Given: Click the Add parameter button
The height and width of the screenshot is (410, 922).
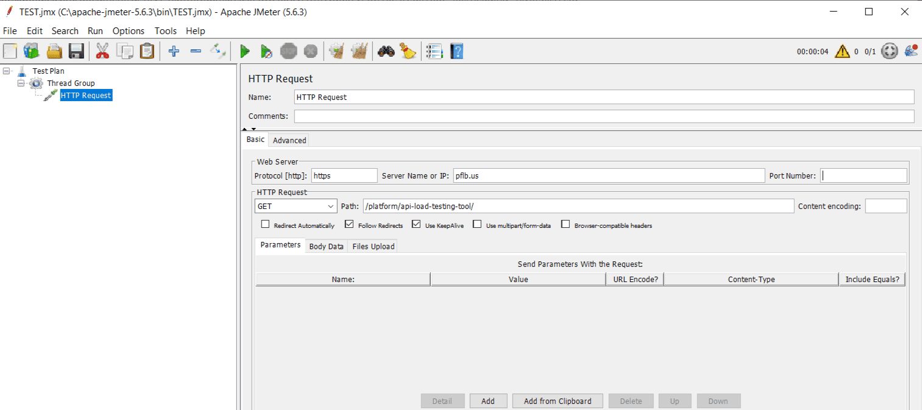Looking at the screenshot, I should click(x=488, y=401).
